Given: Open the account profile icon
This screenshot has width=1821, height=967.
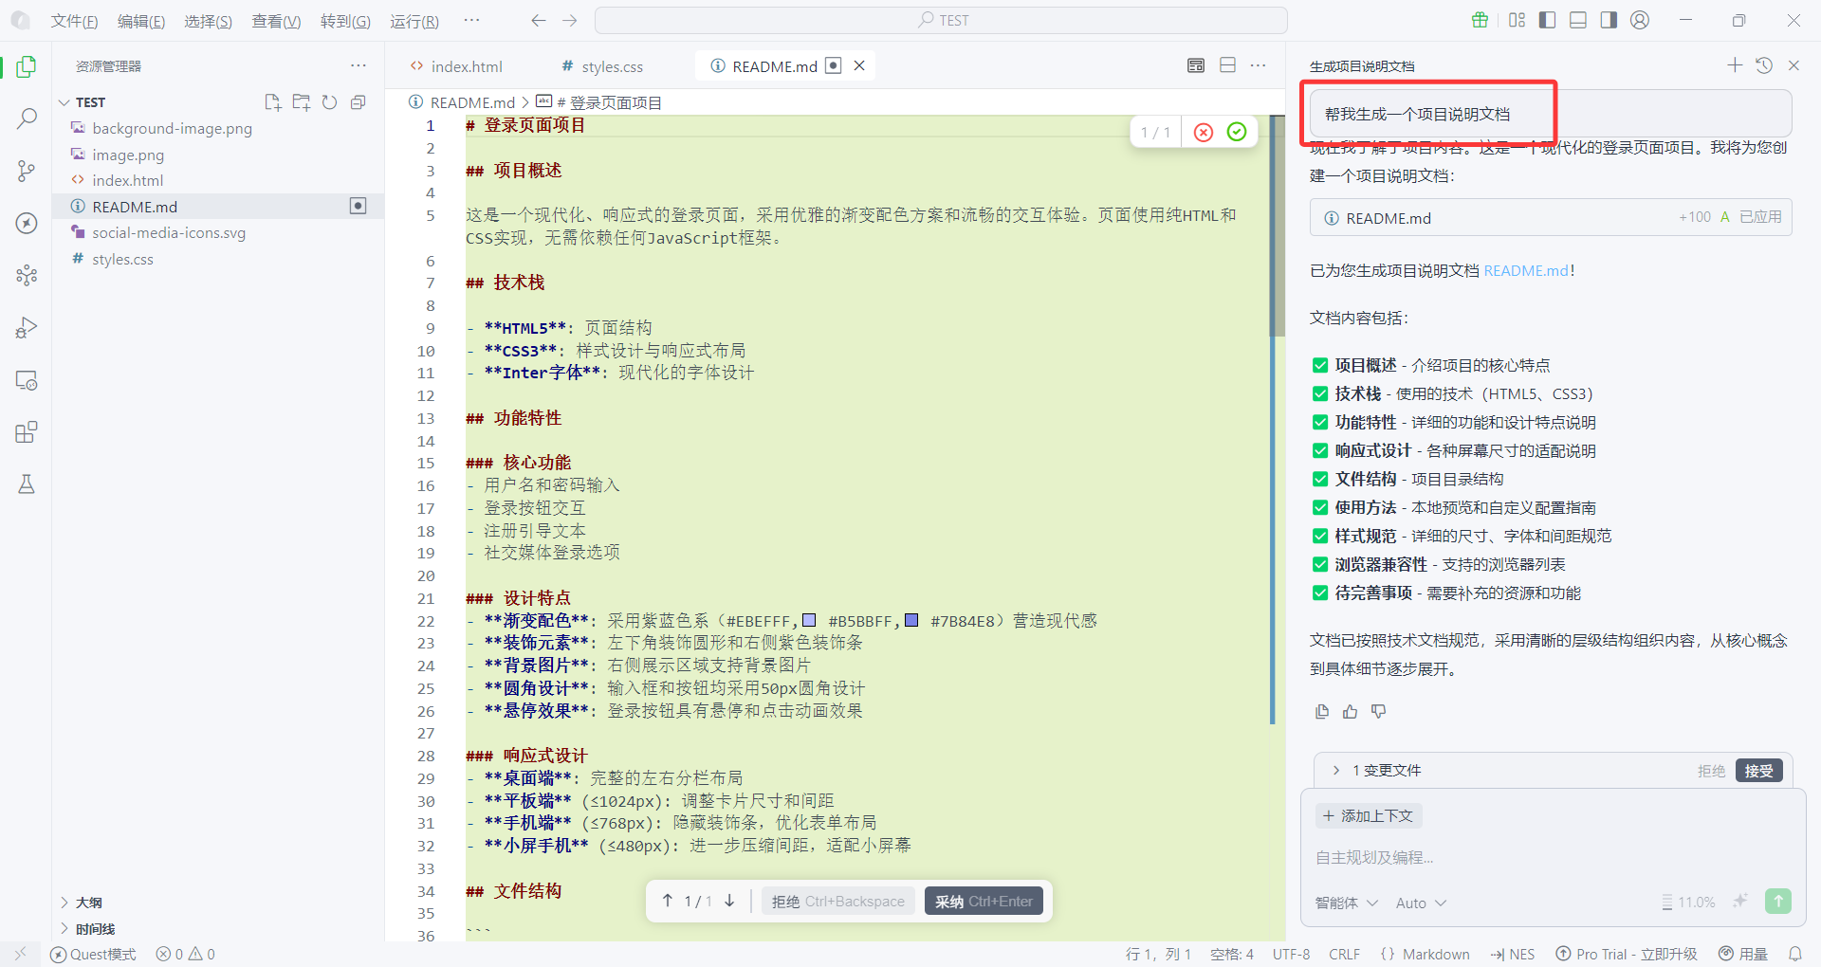Looking at the screenshot, I should coord(1640,19).
